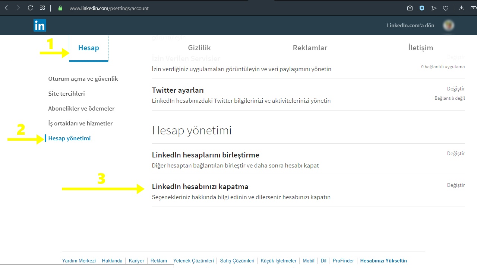Open Satış Çözümleri footer link
477x268 pixels.
coord(237,261)
